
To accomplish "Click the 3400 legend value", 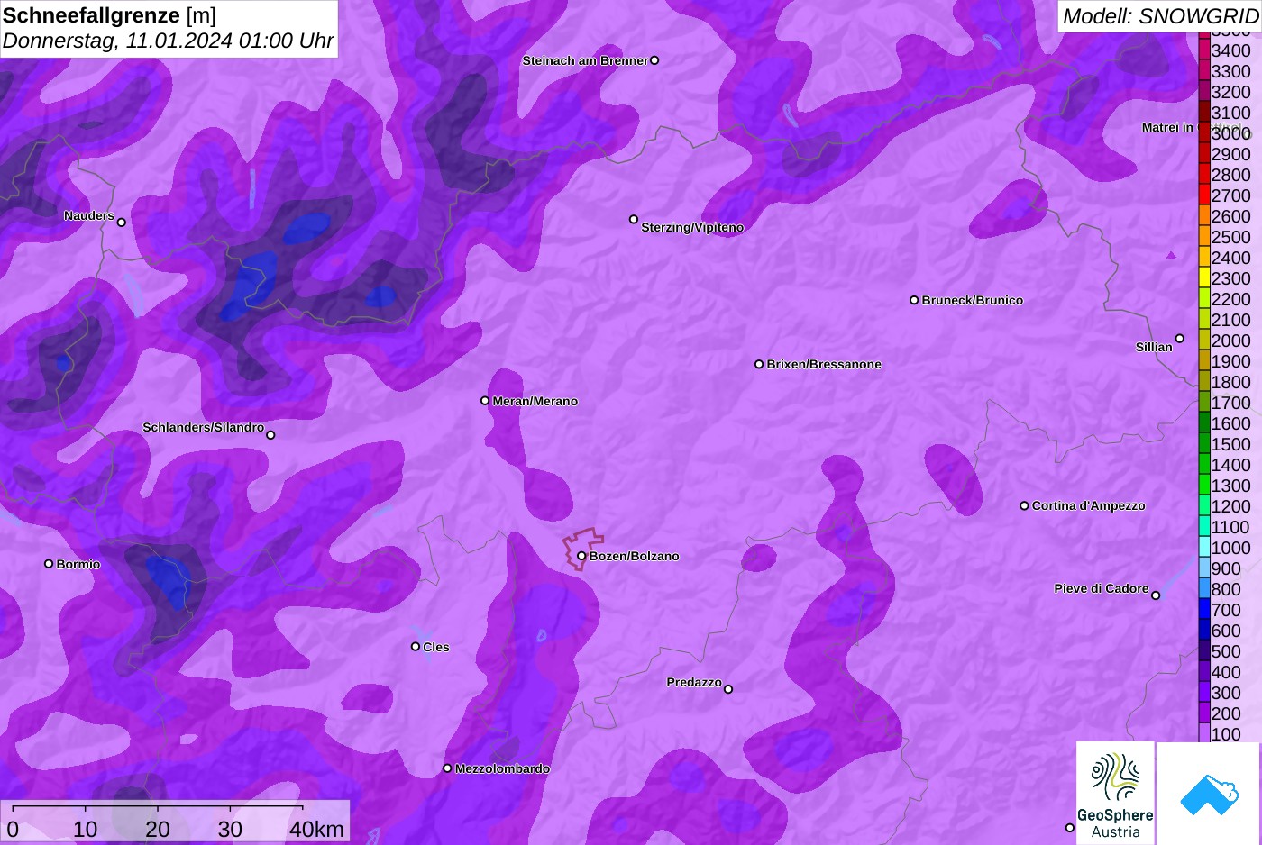I will click(1230, 50).
